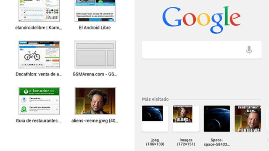Open the aliens-meme.jpeg thumbnail

95,101
